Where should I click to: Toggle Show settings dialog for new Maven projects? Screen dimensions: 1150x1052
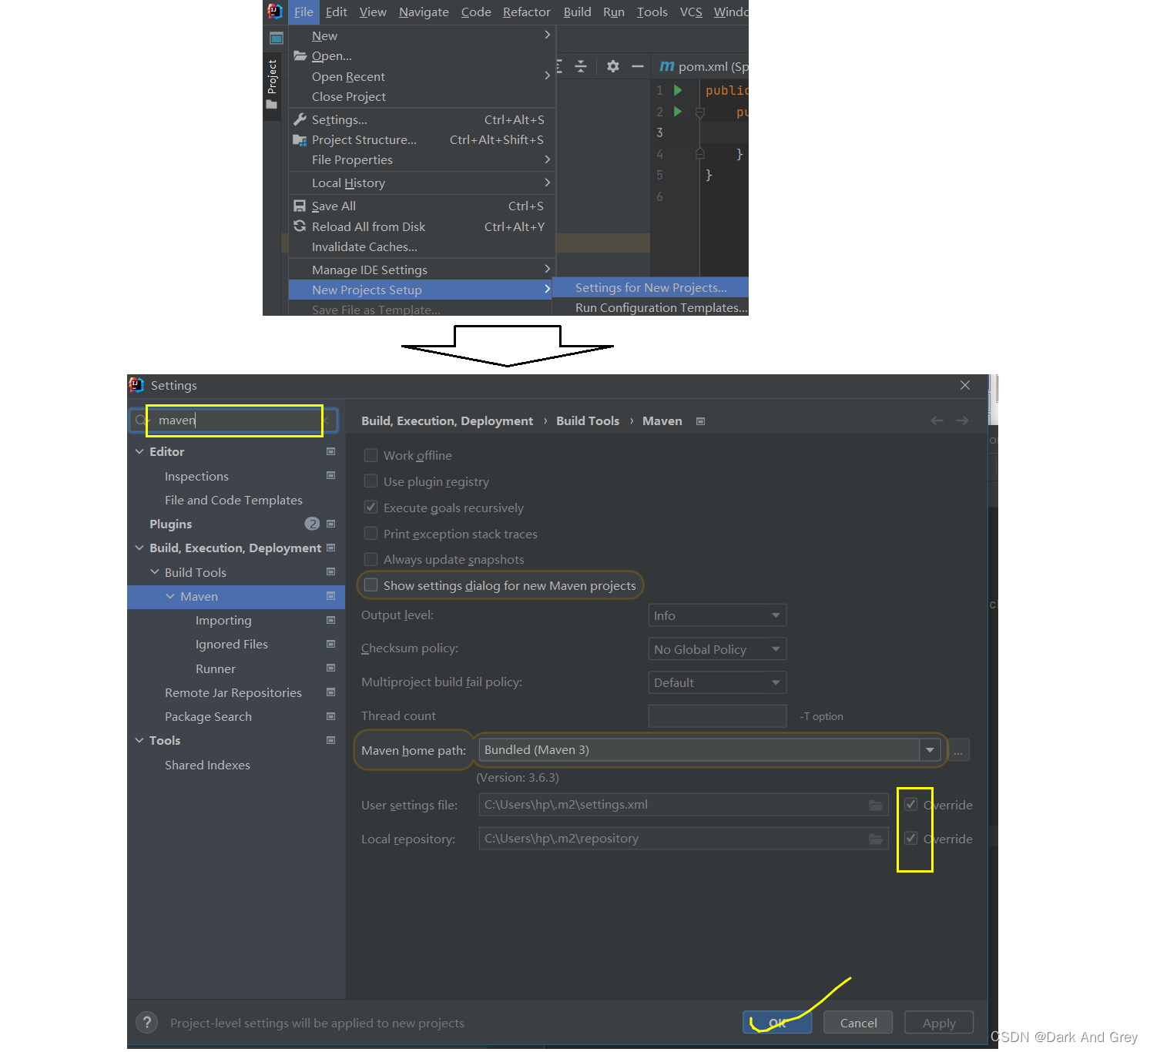pyautogui.click(x=370, y=585)
